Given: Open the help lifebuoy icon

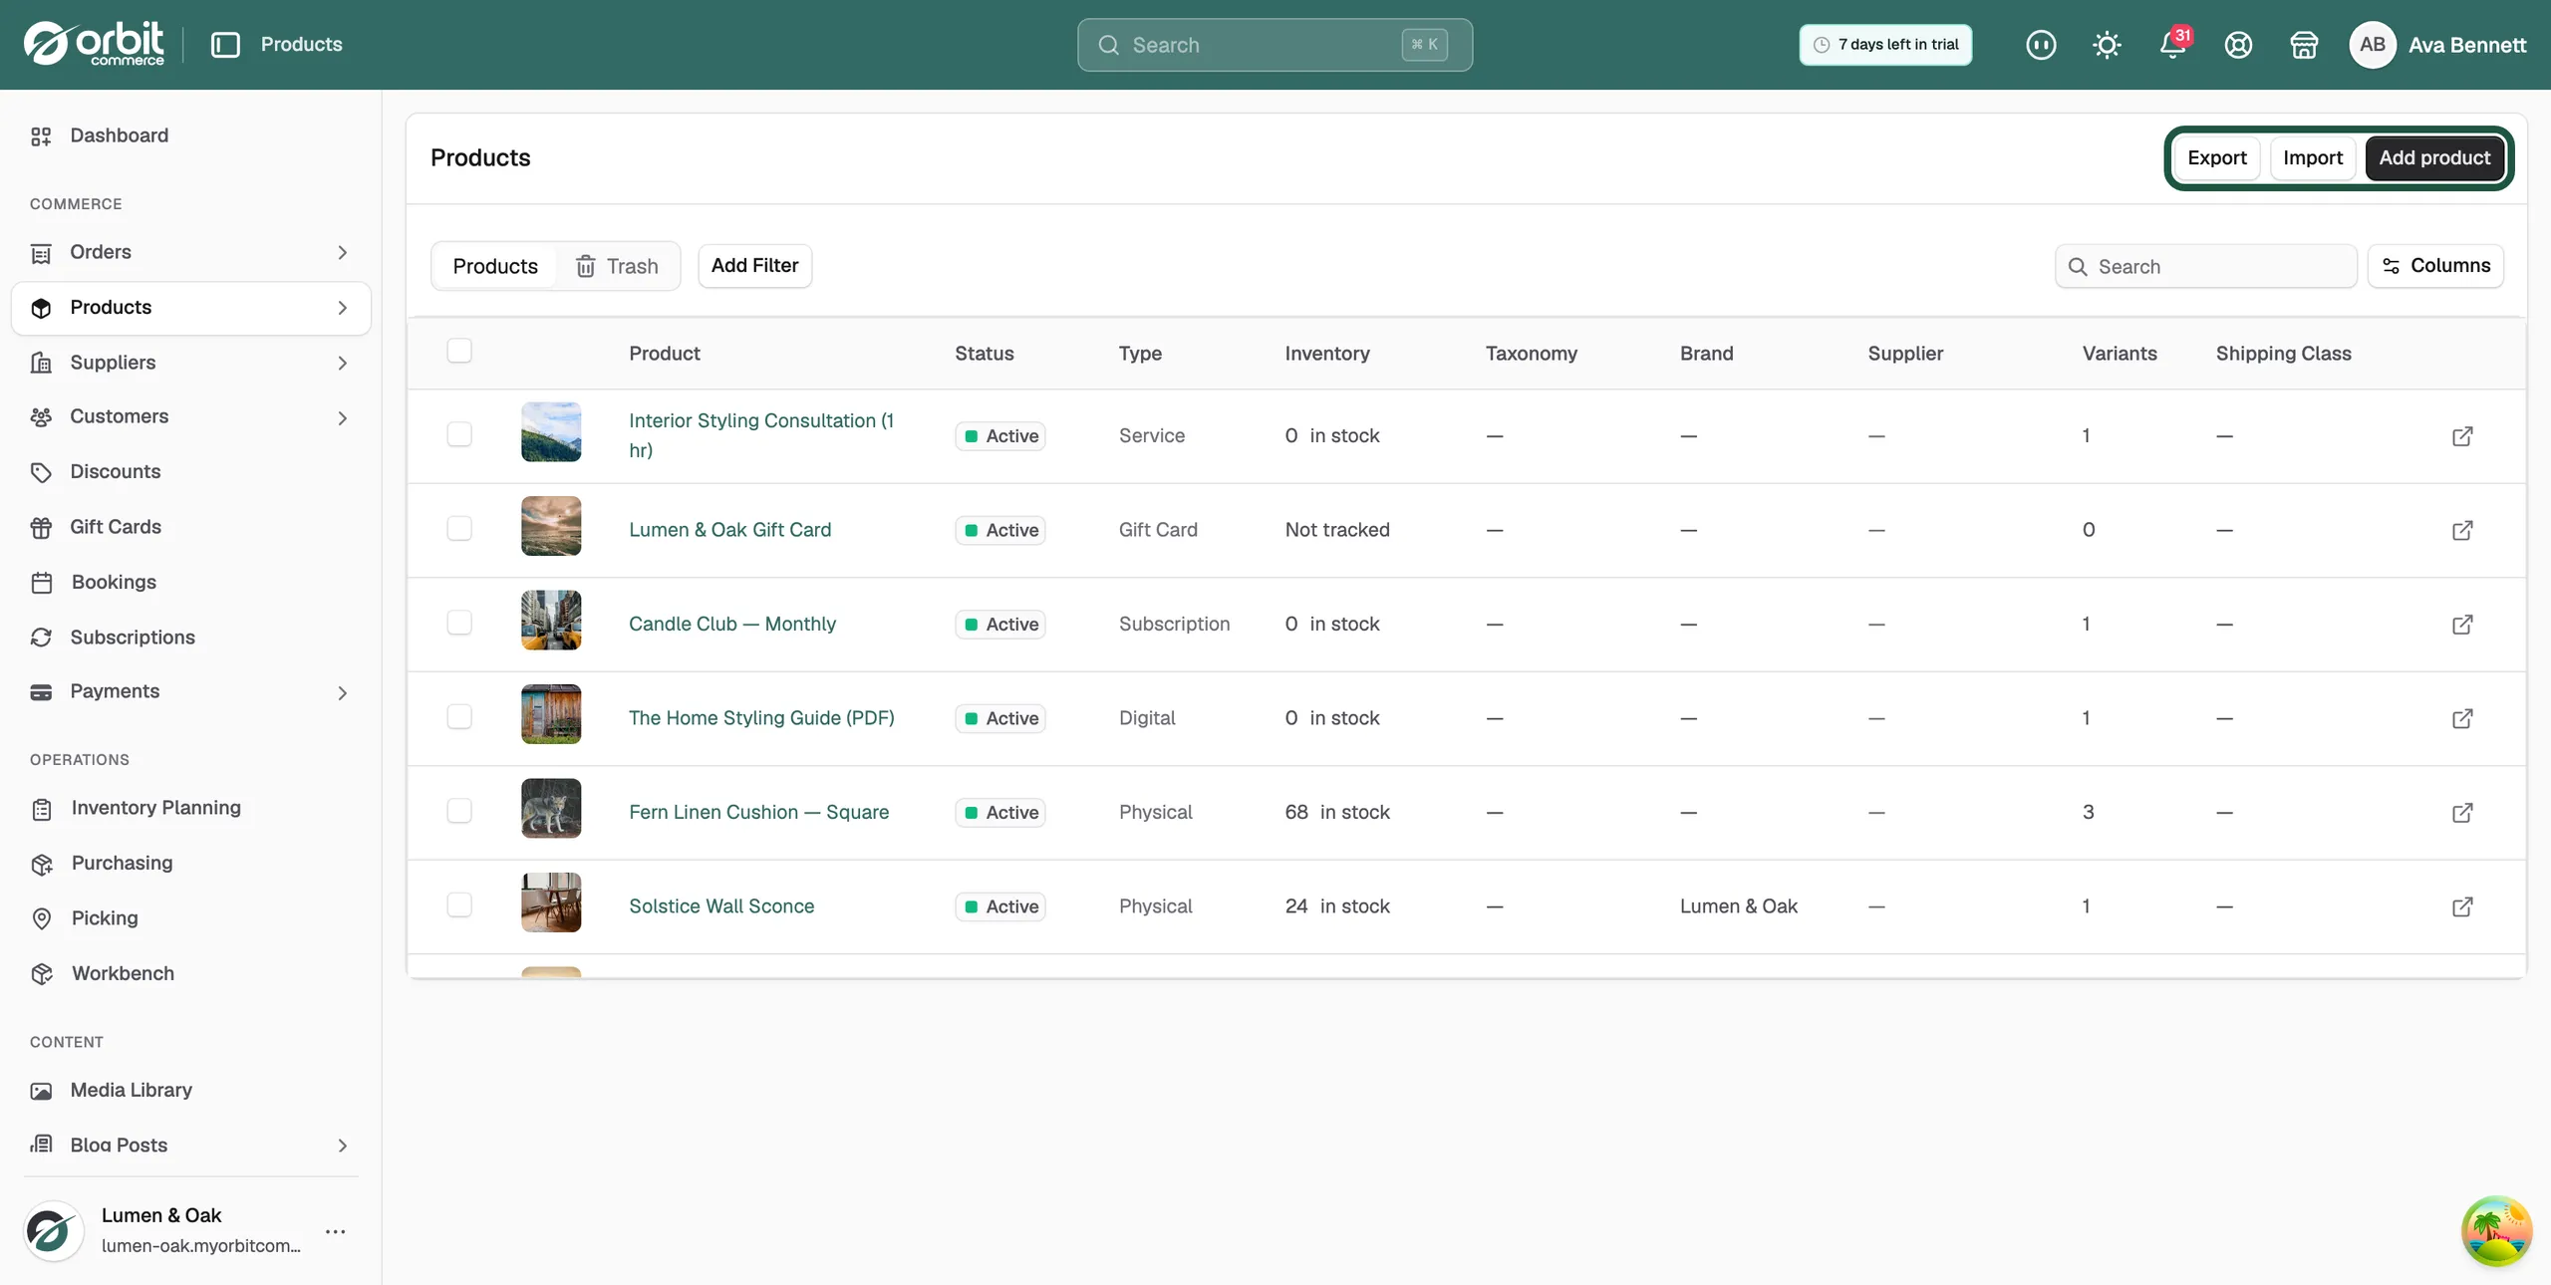Looking at the screenshot, I should click(2238, 45).
